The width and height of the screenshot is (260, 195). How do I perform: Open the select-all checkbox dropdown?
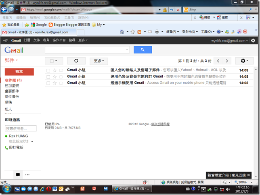(56, 61)
